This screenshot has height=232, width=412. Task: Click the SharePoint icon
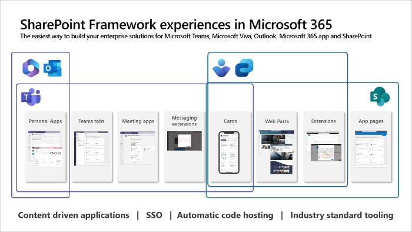tap(380, 97)
